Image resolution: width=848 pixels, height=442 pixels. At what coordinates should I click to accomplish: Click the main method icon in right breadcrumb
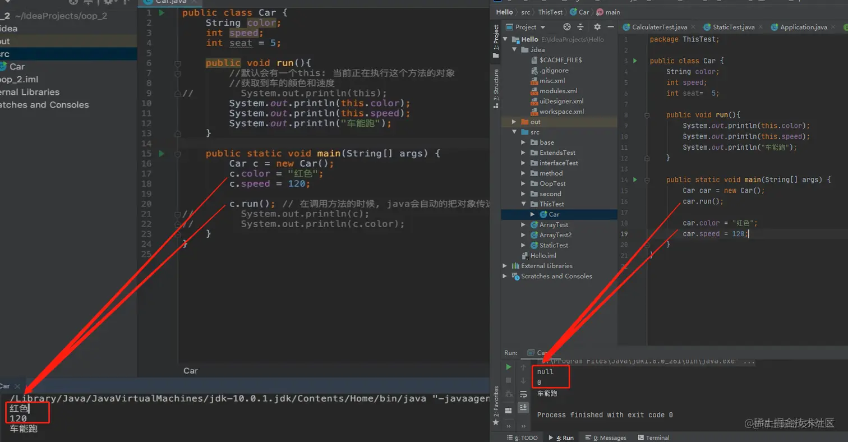click(x=599, y=12)
